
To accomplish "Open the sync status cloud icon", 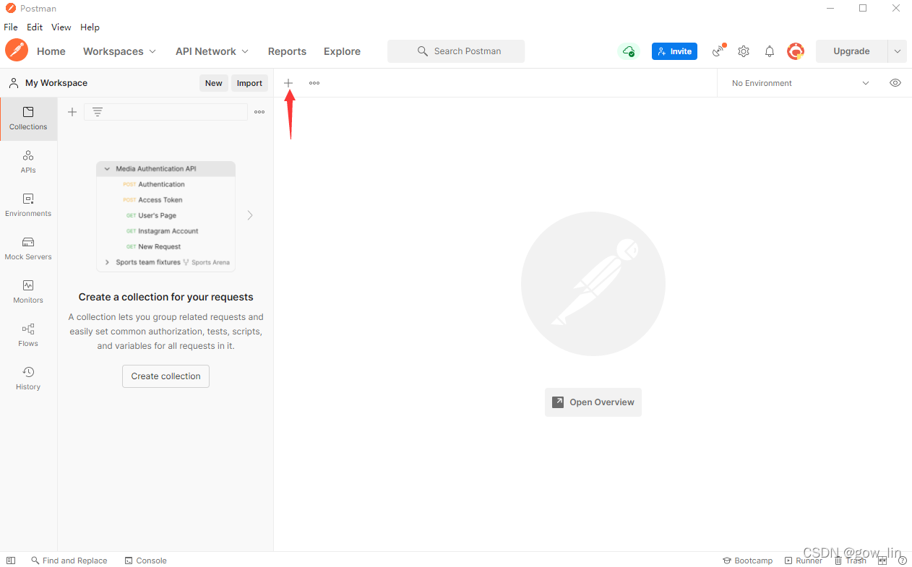I will click(629, 51).
